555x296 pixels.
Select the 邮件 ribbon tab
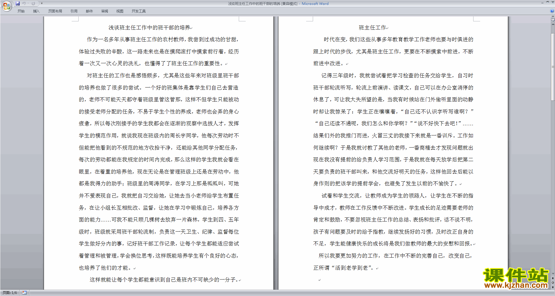tap(89, 11)
